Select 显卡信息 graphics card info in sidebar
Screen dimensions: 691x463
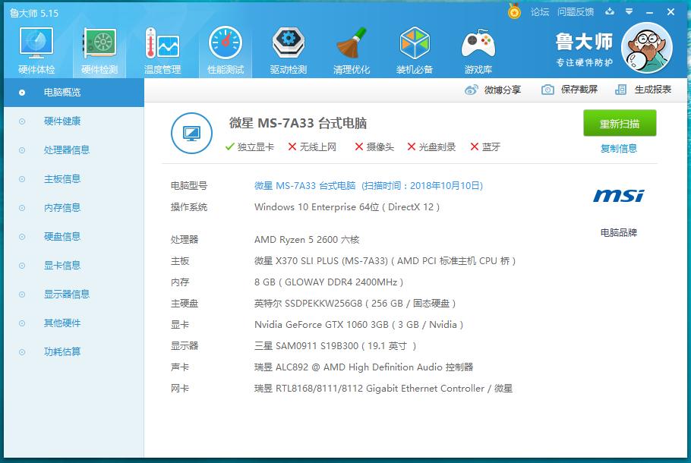pyautogui.click(x=62, y=265)
